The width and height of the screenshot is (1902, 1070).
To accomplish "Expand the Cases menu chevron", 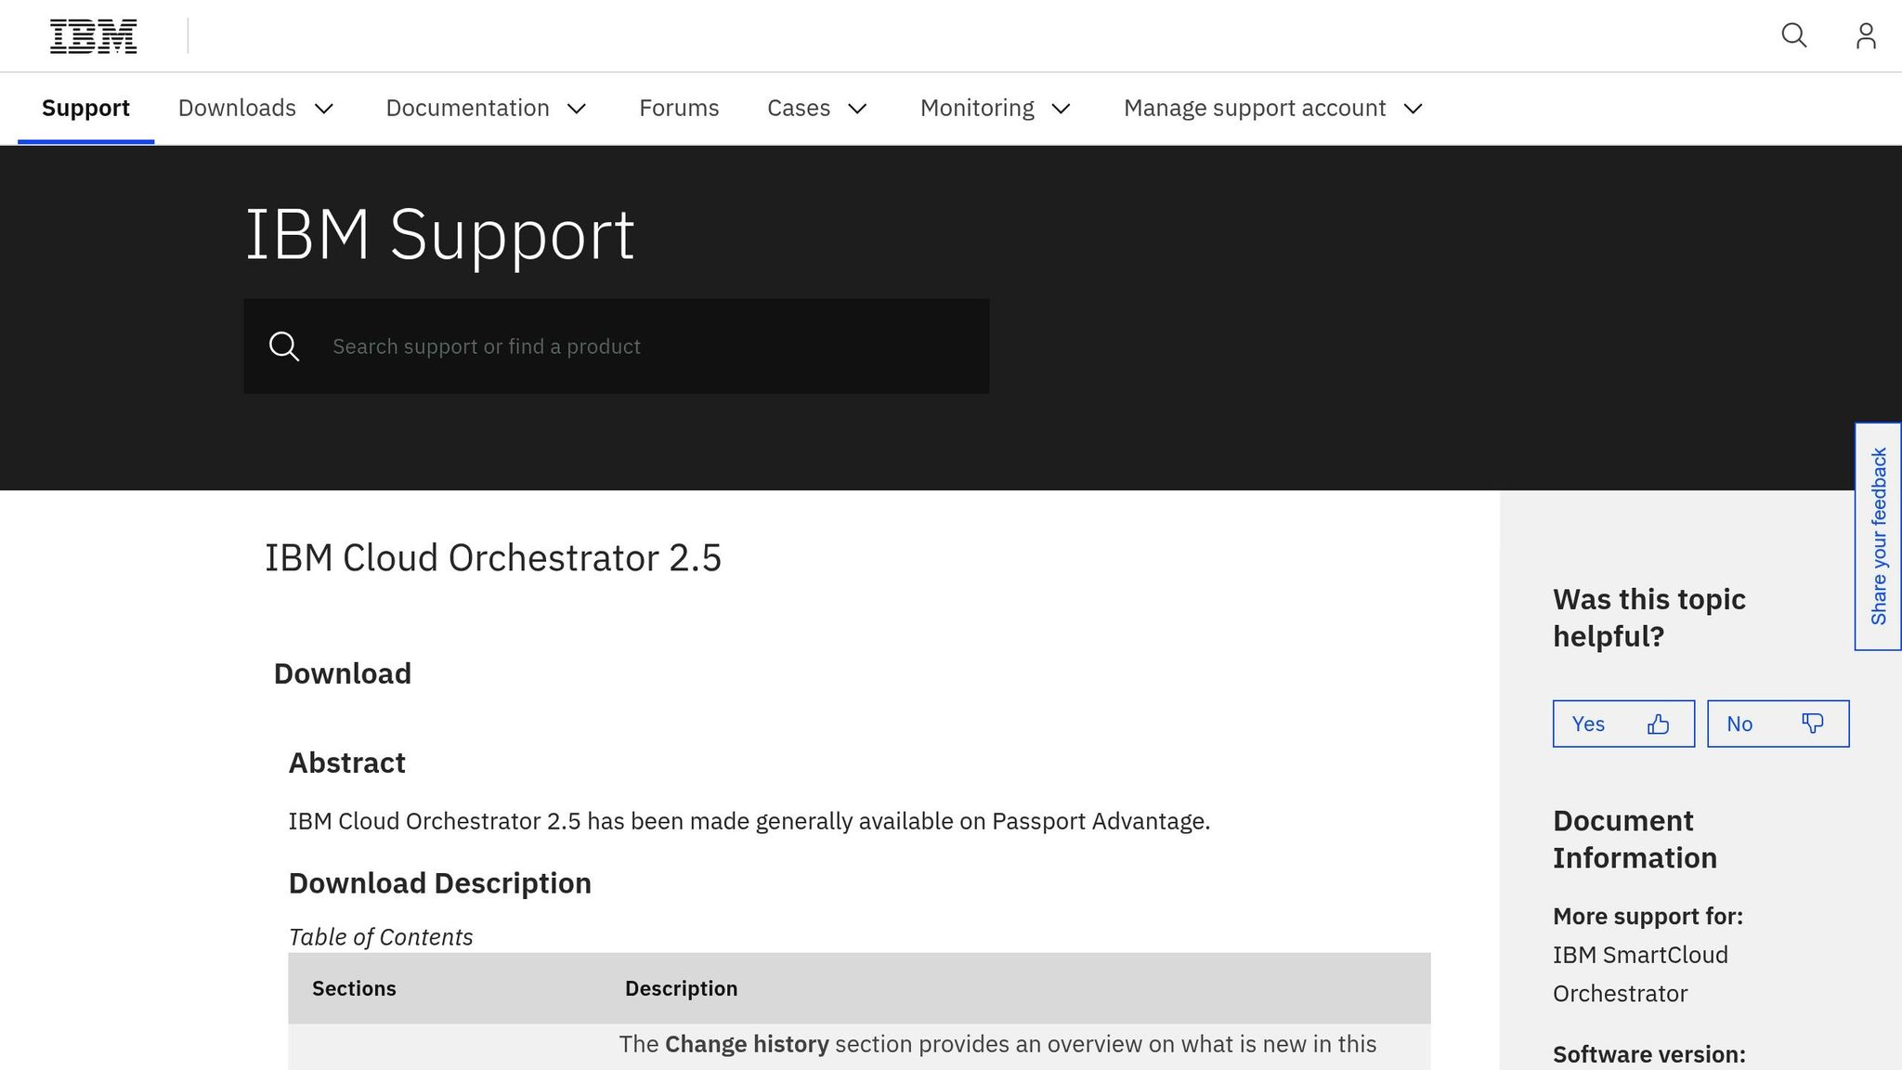I will pos(858,109).
